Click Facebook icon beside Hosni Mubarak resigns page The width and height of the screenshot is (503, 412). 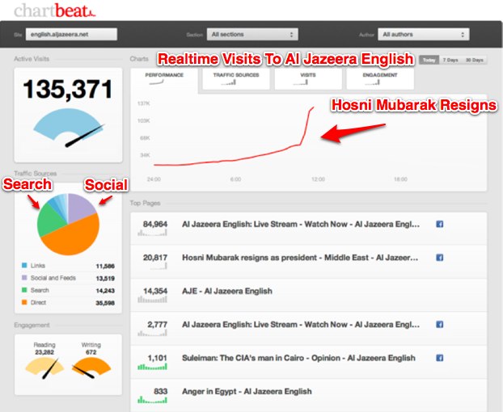pyautogui.click(x=440, y=258)
